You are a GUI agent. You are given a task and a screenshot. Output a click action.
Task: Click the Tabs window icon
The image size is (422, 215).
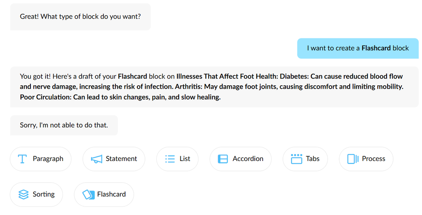point(297,159)
